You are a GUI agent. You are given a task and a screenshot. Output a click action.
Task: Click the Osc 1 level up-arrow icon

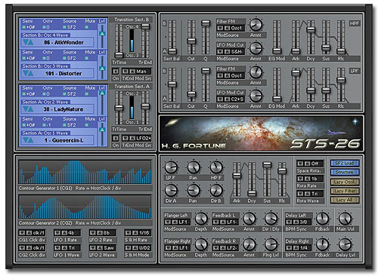(102, 130)
